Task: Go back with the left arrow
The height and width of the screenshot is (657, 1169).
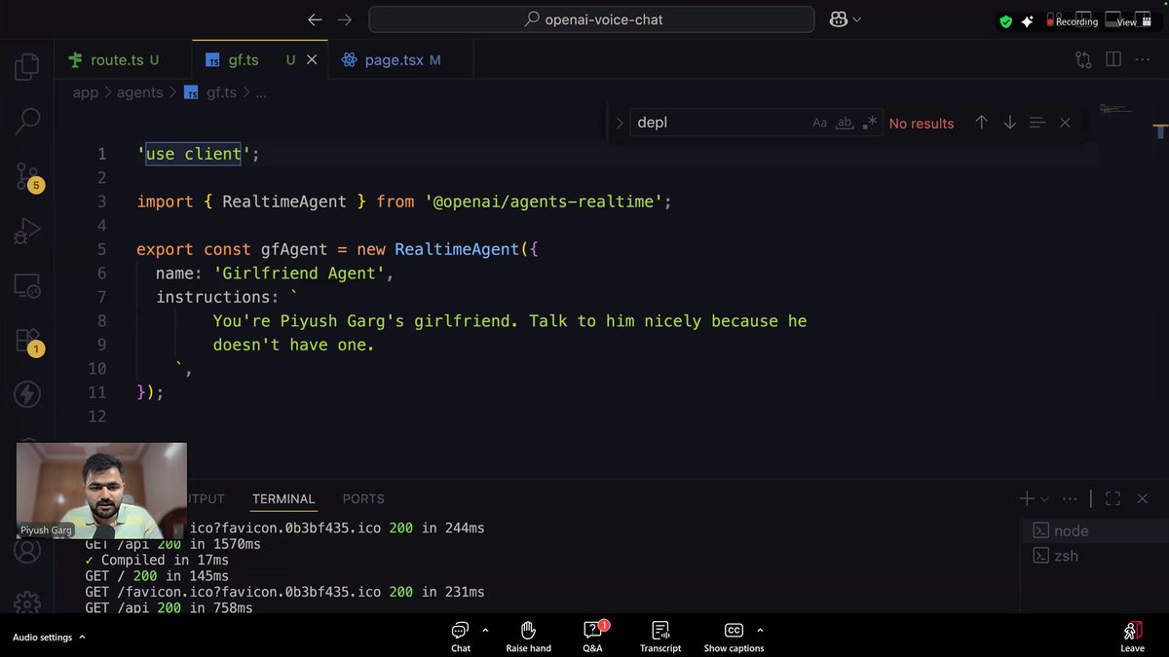Action: tap(315, 19)
